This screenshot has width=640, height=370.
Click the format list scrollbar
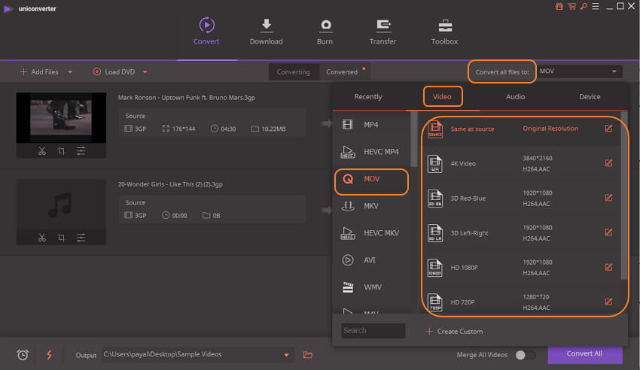(414, 139)
